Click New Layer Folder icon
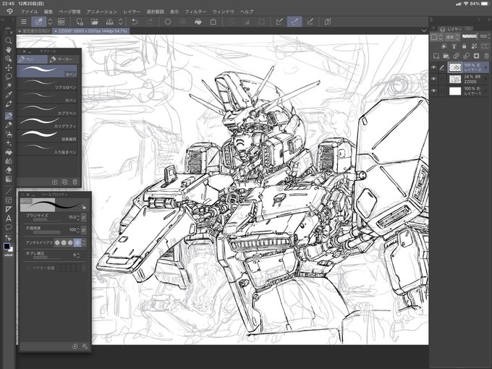 446,56
